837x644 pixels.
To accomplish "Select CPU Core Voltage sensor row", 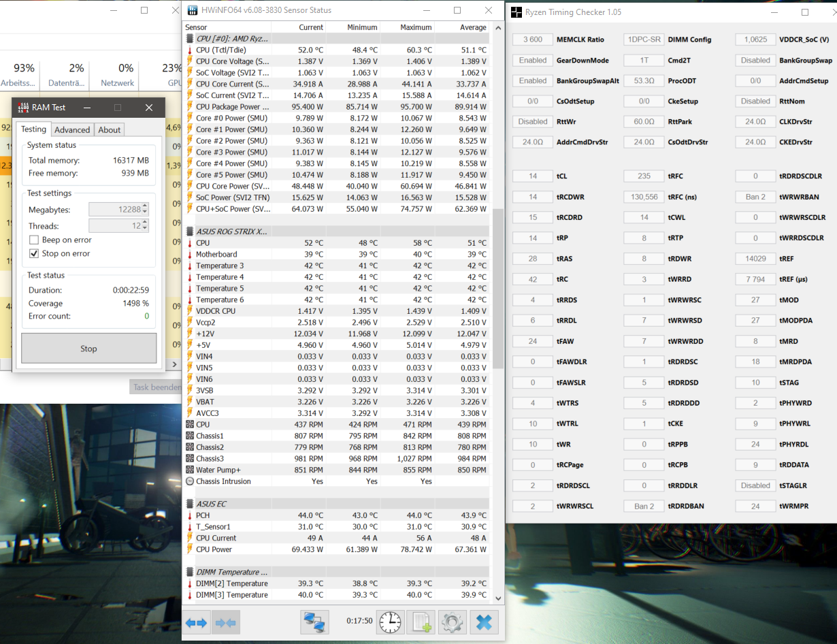I will pyautogui.click(x=337, y=61).
